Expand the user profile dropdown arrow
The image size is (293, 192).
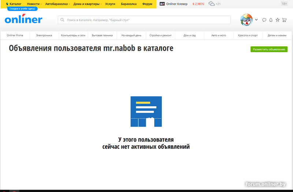tap(256, 20)
